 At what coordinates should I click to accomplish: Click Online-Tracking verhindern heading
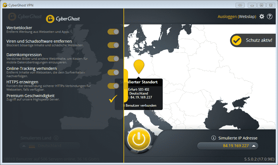(x=31, y=68)
